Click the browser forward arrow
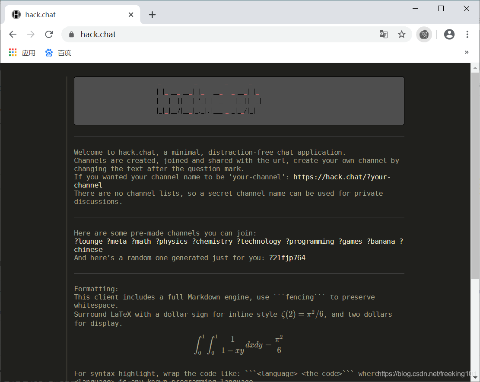 [31, 34]
